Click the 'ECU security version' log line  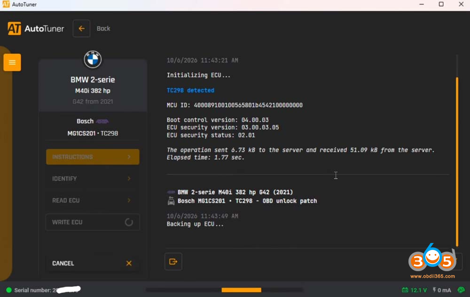[x=223, y=127]
